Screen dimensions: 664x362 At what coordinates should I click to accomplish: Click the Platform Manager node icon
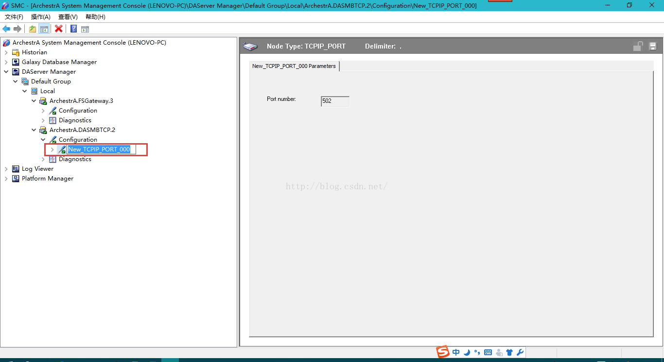coord(16,179)
